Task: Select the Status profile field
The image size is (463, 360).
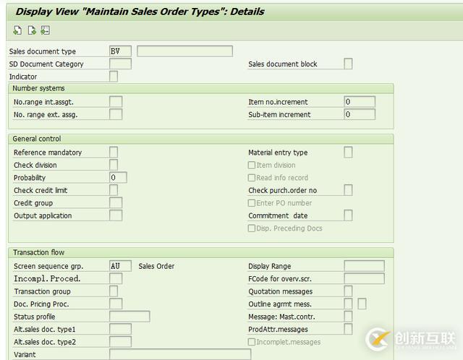Action: point(129,317)
